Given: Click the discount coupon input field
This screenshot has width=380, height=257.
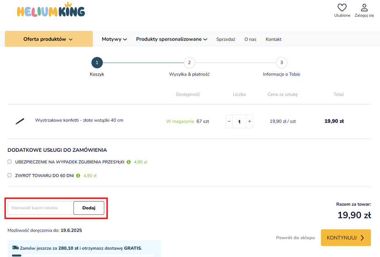Looking at the screenshot, I should pos(41,208).
